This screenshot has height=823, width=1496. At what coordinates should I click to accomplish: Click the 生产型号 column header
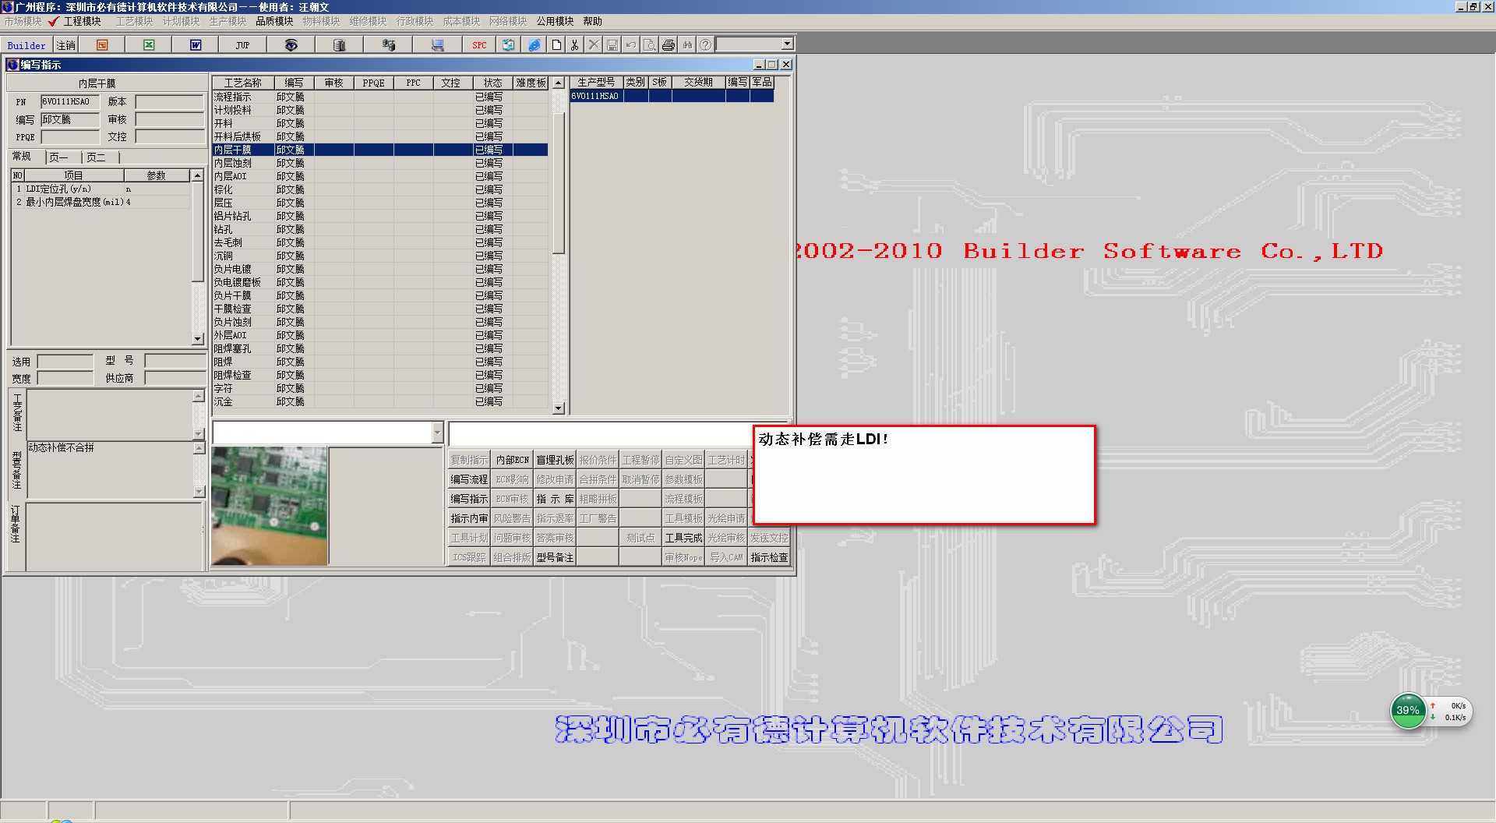[x=596, y=82]
